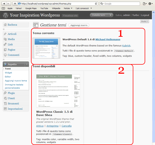
Task: Select Aggiungi nuovo tema submenu
Action: click(x=16, y=81)
